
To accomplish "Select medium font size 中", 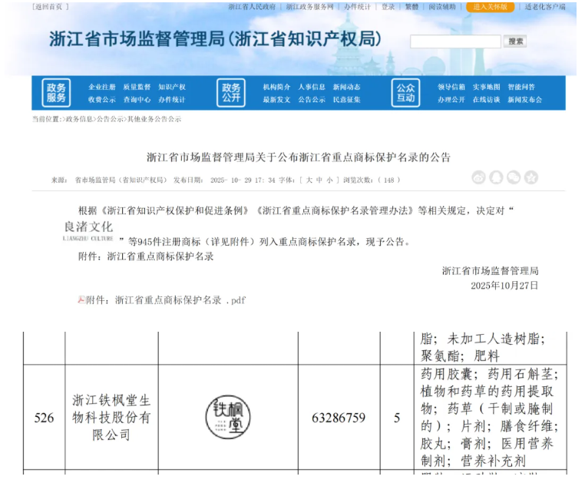I will point(319,180).
